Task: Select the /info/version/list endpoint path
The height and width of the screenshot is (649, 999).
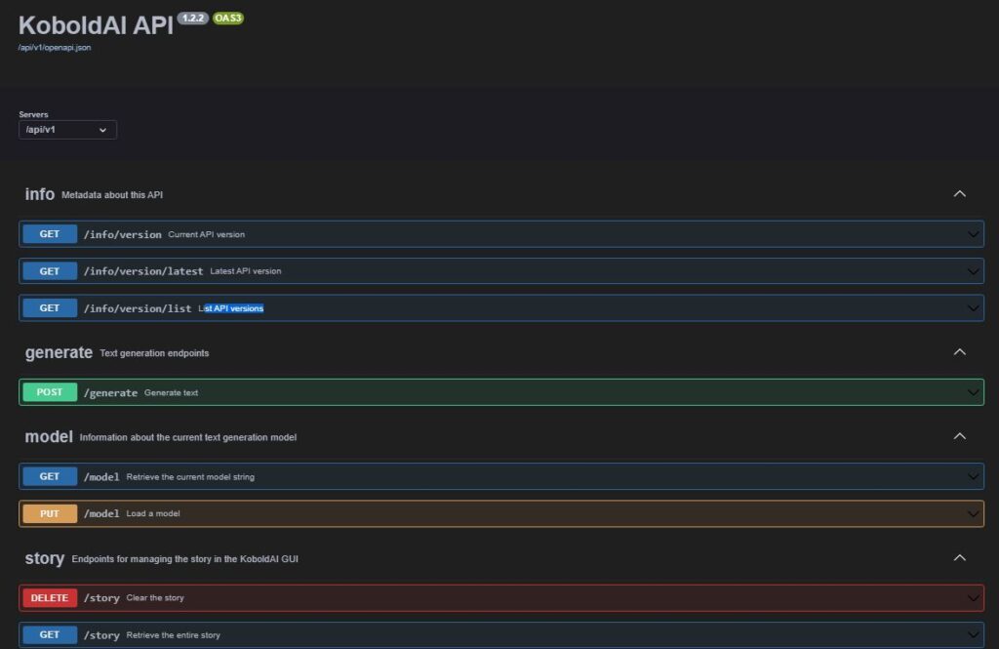Action: (138, 308)
